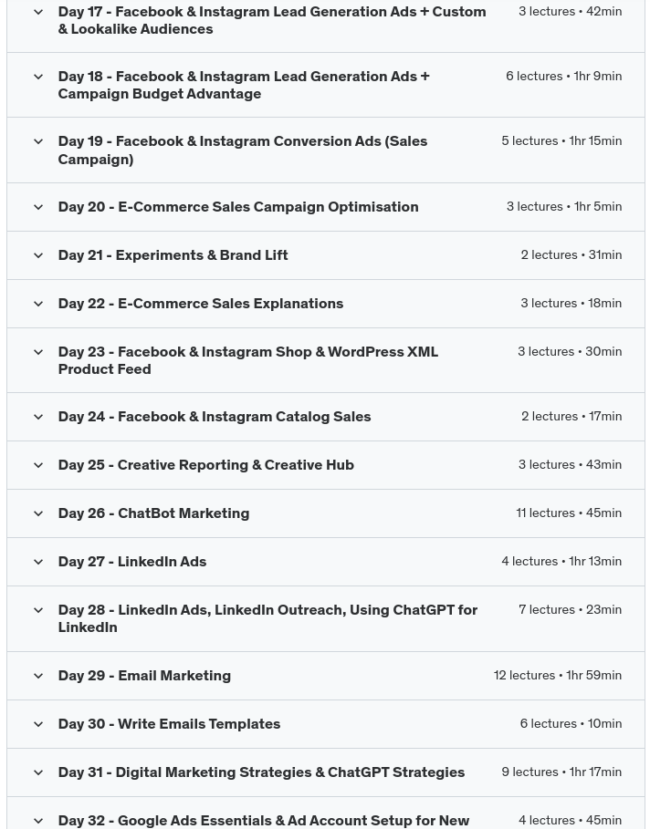Expand Day 18 Campaign Budget Advantage chevron
Viewport: 650px width, 829px height.
pyautogui.click(x=38, y=77)
